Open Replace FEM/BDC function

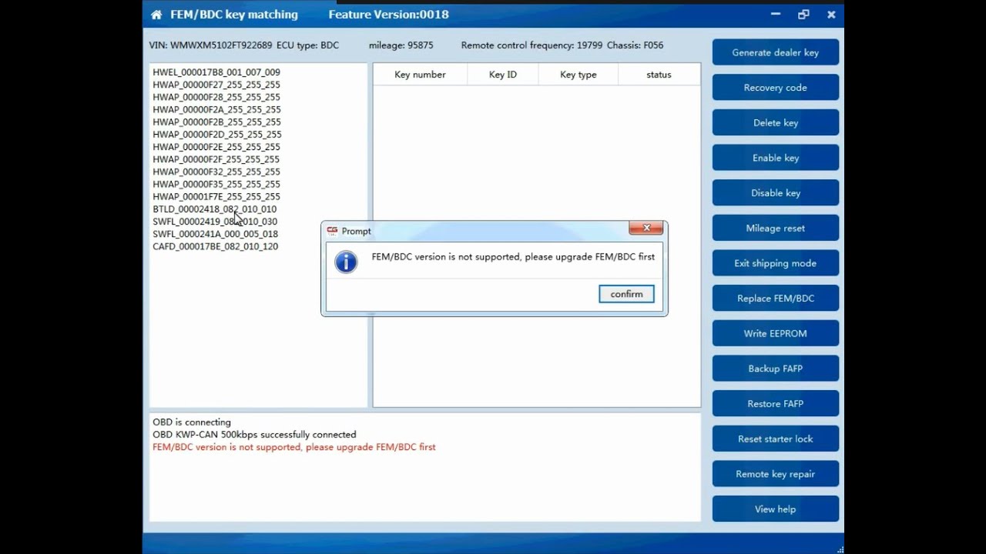tap(775, 299)
